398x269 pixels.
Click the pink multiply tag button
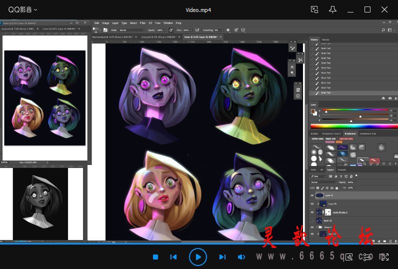[330, 142]
